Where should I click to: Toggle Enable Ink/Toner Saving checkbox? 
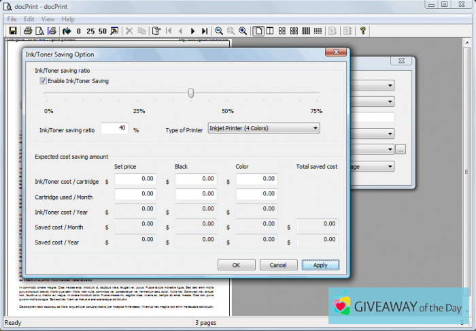click(x=44, y=81)
